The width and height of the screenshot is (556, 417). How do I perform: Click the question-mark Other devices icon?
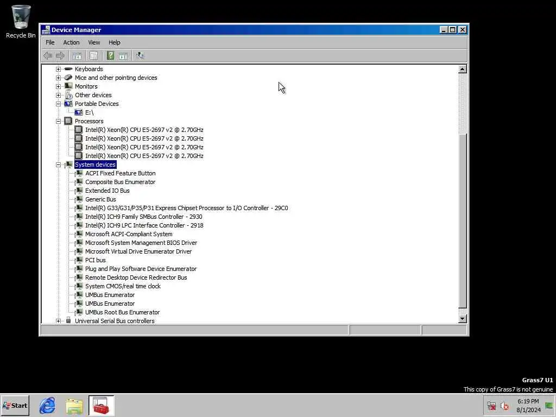[68, 95]
